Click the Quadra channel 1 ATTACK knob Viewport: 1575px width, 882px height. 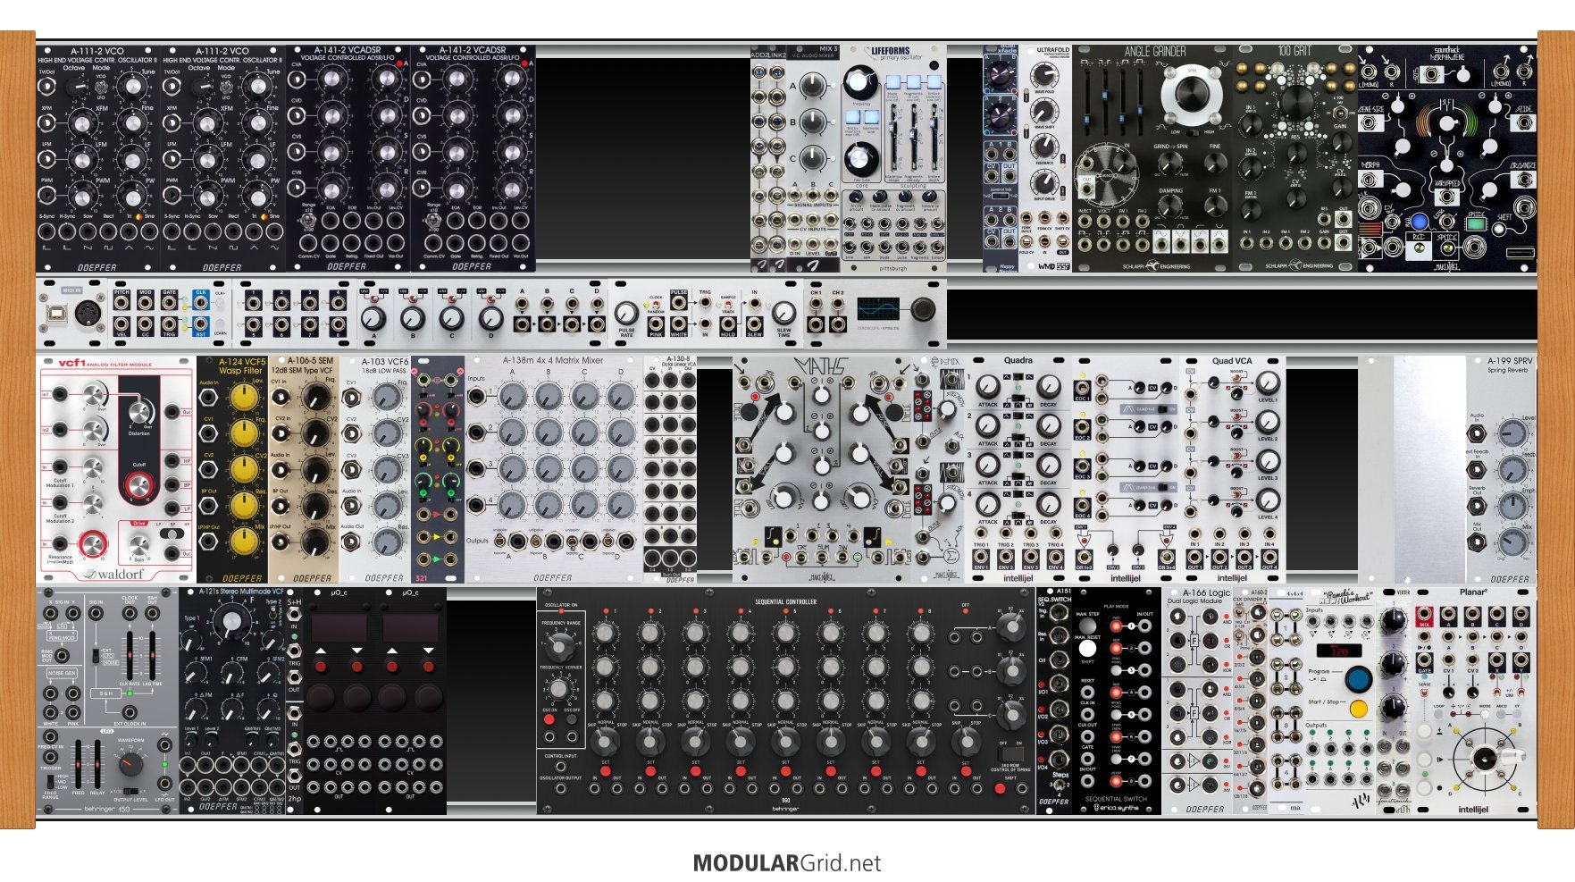click(x=987, y=386)
